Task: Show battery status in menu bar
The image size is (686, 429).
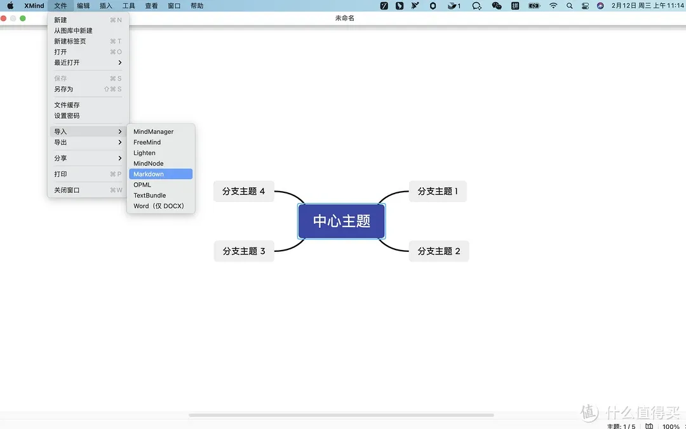Action: (x=534, y=6)
